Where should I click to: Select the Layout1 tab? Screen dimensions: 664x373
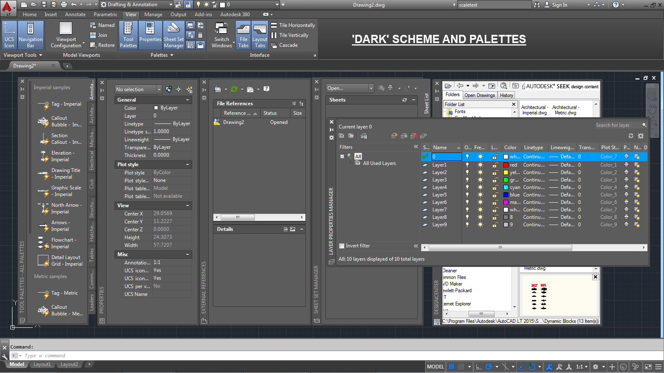tap(42, 364)
